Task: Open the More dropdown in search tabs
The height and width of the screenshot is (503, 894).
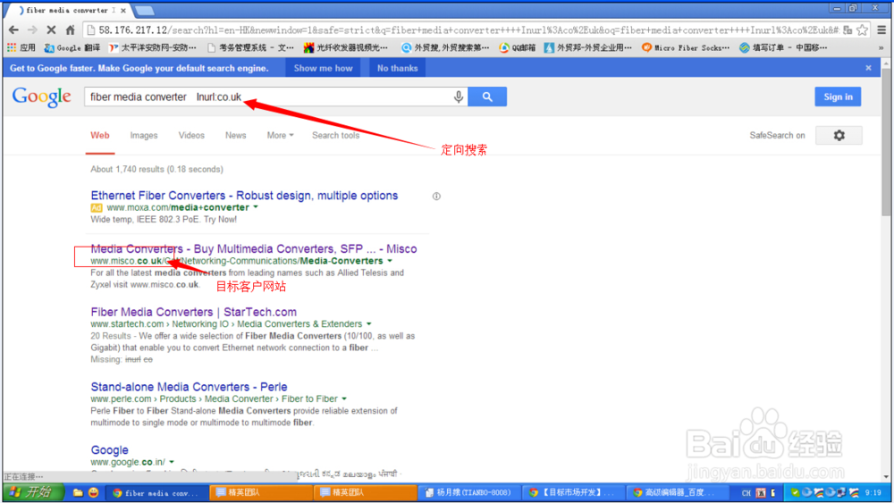Action: pyautogui.click(x=280, y=136)
